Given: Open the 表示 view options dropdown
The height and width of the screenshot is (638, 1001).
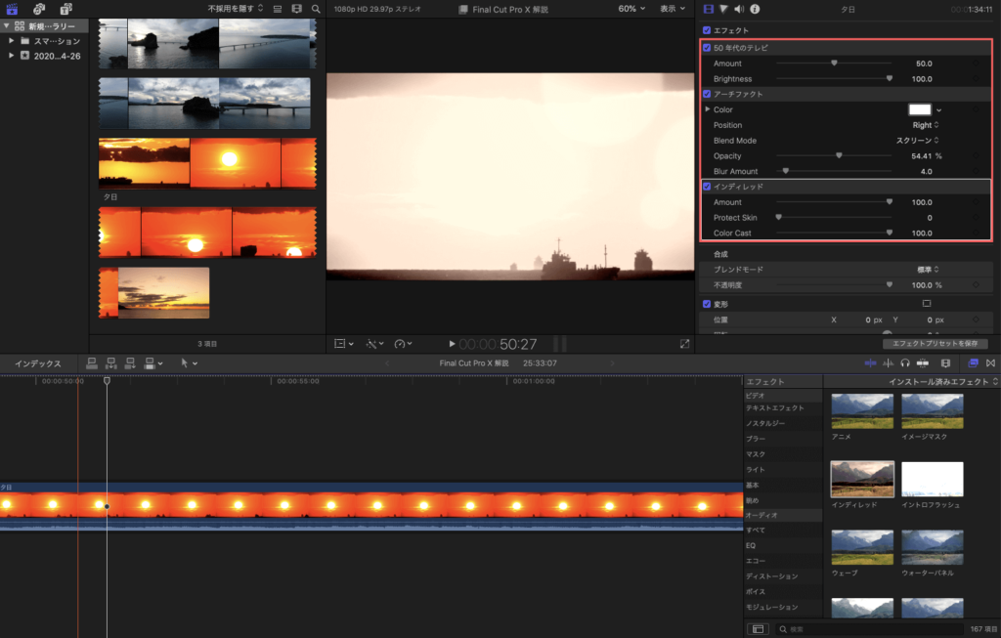Looking at the screenshot, I should point(673,9).
